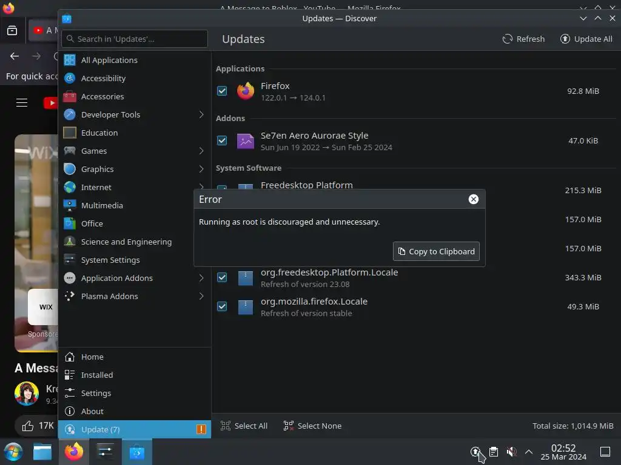Open the System Settings taskbar icon
This screenshot has width=621, height=465.
(x=106, y=452)
